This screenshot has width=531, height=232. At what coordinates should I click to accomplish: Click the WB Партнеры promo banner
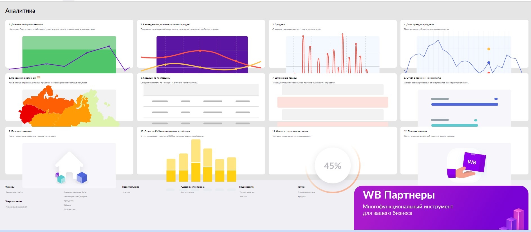[441, 208]
